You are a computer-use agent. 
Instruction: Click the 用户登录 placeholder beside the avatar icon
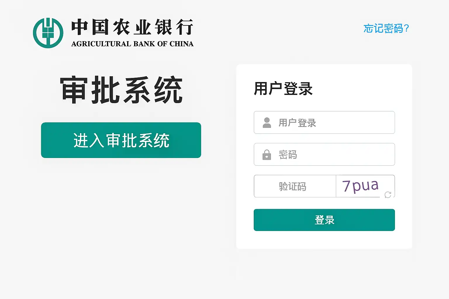[x=297, y=123]
